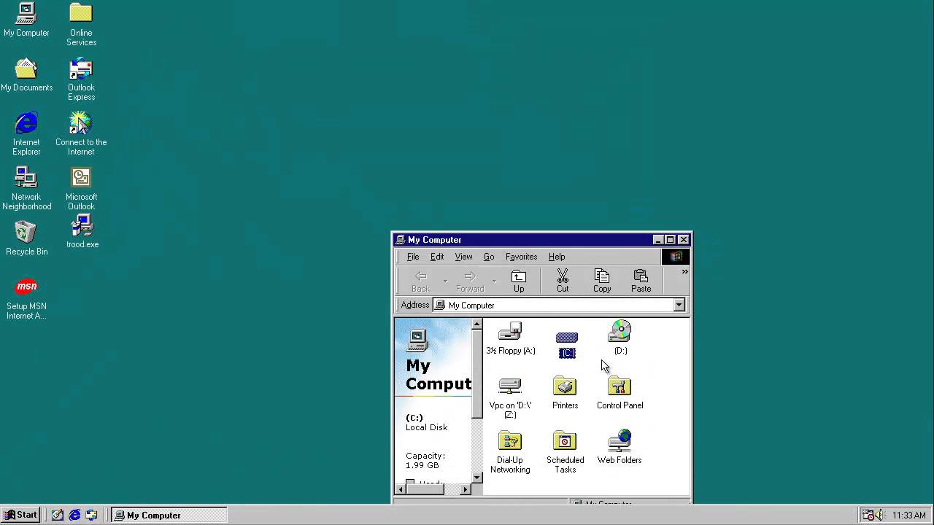Image resolution: width=934 pixels, height=525 pixels.
Task: Click the 11:33 AM clock
Action: click(909, 516)
